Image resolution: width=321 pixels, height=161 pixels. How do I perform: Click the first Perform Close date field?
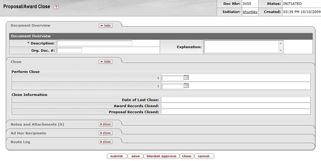click(173, 78)
